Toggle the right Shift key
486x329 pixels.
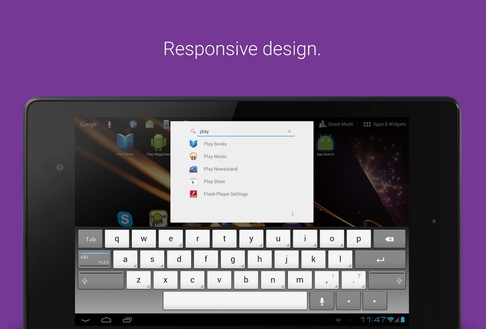click(x=387, y=280)
